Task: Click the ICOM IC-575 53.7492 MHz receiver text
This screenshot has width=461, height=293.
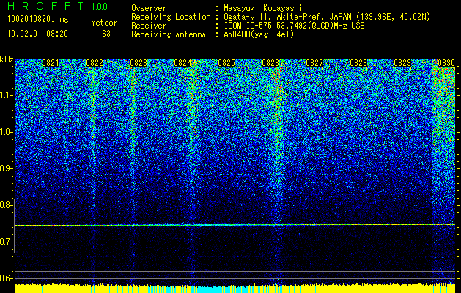Action: [x=295, y=26]
